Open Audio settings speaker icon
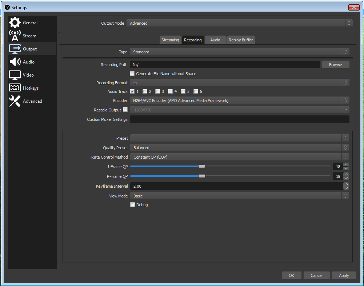Viewport: 364px width, 286px height. [x=15, y=62]
